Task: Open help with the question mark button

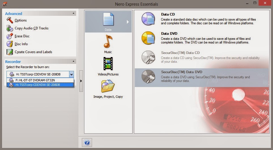Action: tap(87, 143)
